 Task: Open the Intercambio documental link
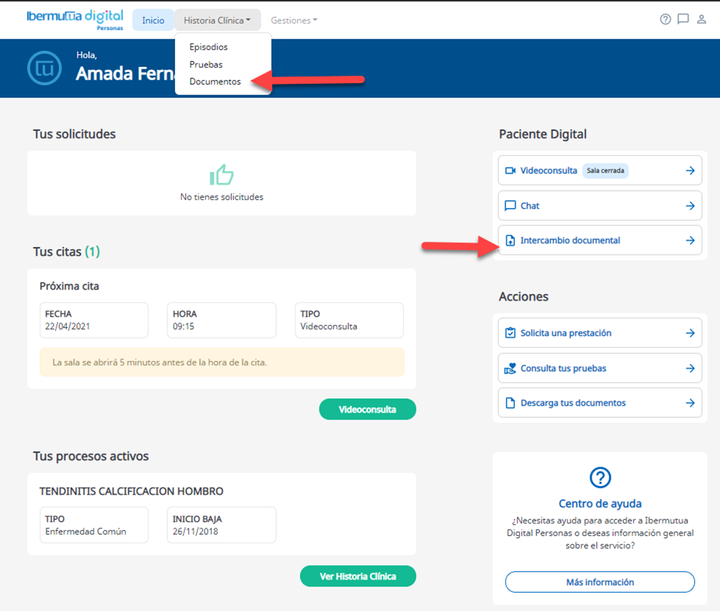pos(600,240)
